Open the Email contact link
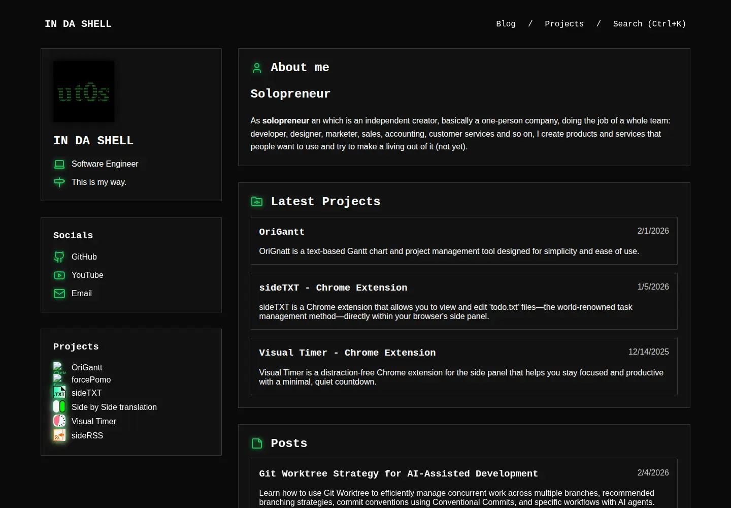The image size is (731, 508). coord(82,294)
